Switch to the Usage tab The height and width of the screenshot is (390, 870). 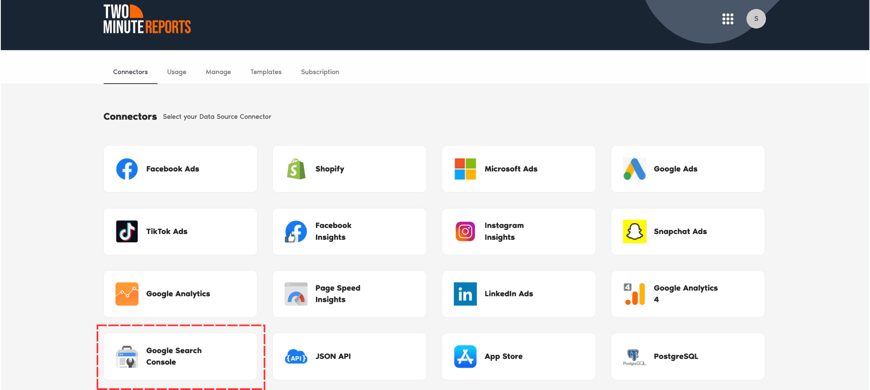point(177,72)
